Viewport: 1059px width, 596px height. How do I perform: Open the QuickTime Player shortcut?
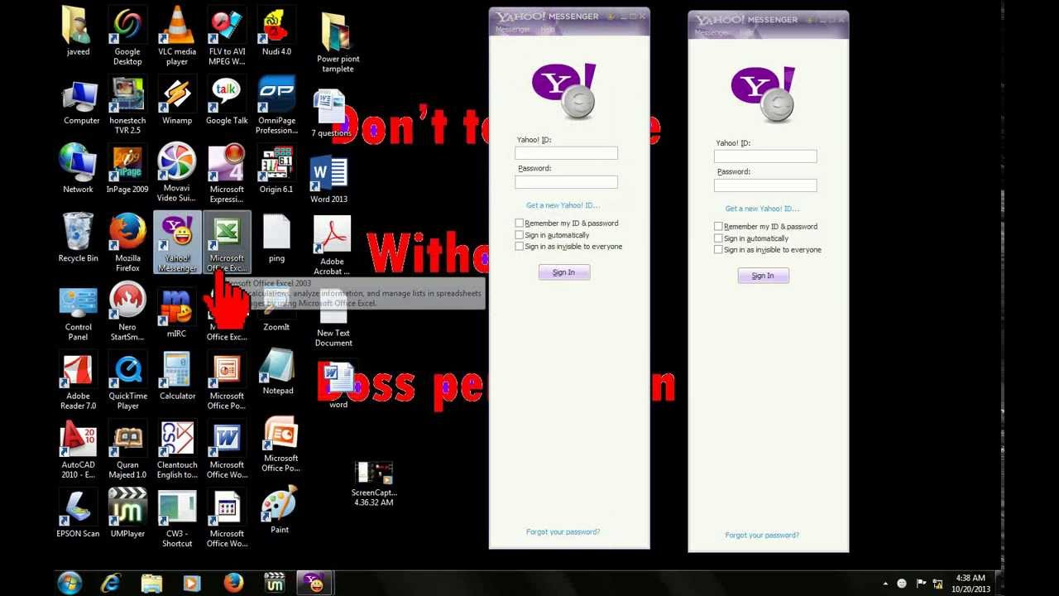pyautogui.click(x=128, y=381)
